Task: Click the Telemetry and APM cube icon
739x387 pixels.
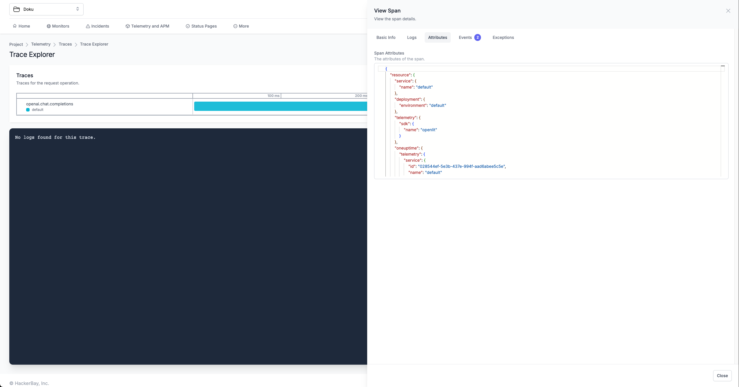Action: 127,26
